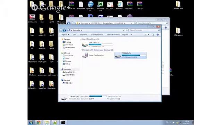Image resolution: width=222 pixels, height=125 pixels.
Task: Click into the Search Computer field
Action: pyautogui.click(x=145, y=30)
